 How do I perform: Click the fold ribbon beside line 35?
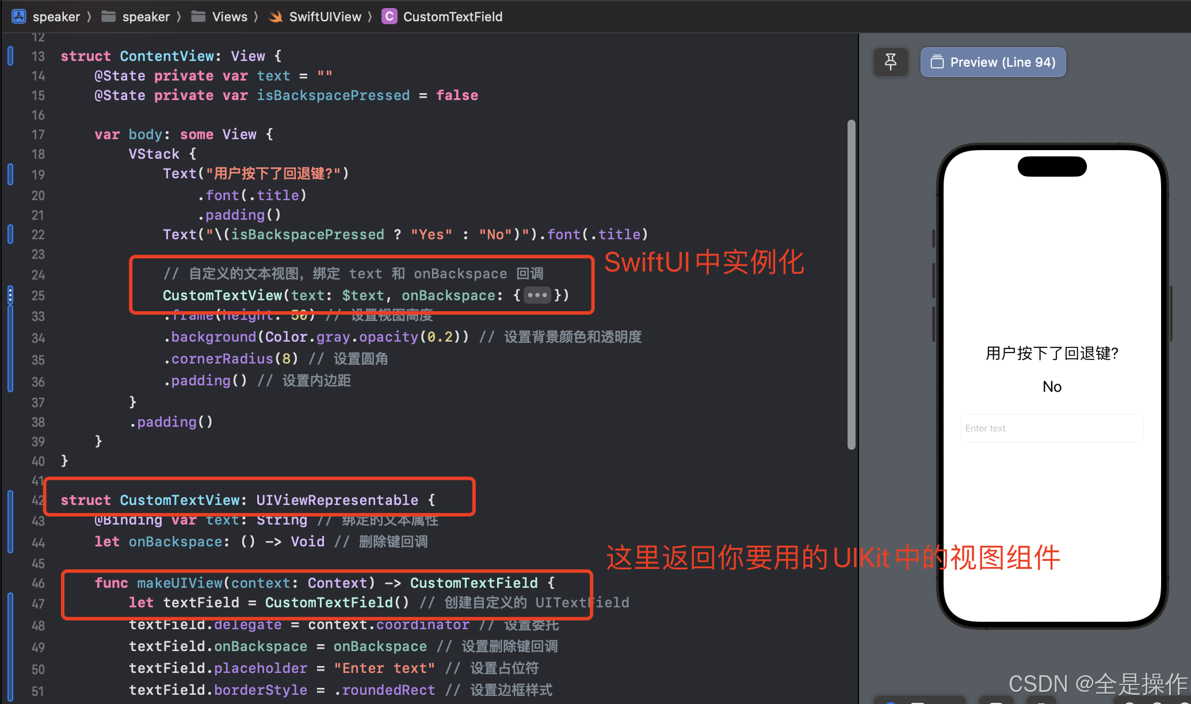click(x=10, y=359)
